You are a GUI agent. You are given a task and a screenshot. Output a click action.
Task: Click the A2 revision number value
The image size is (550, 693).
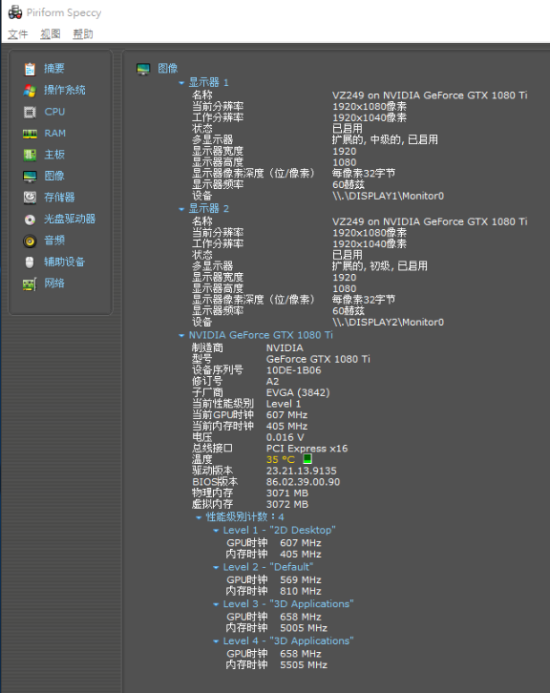(272, 382)
